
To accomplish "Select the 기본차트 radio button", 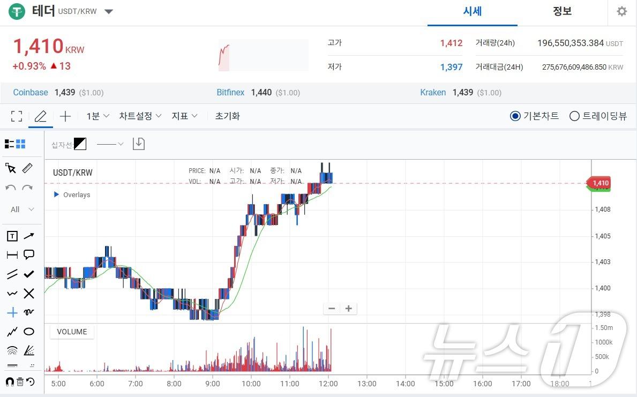I will pos(515,116).
